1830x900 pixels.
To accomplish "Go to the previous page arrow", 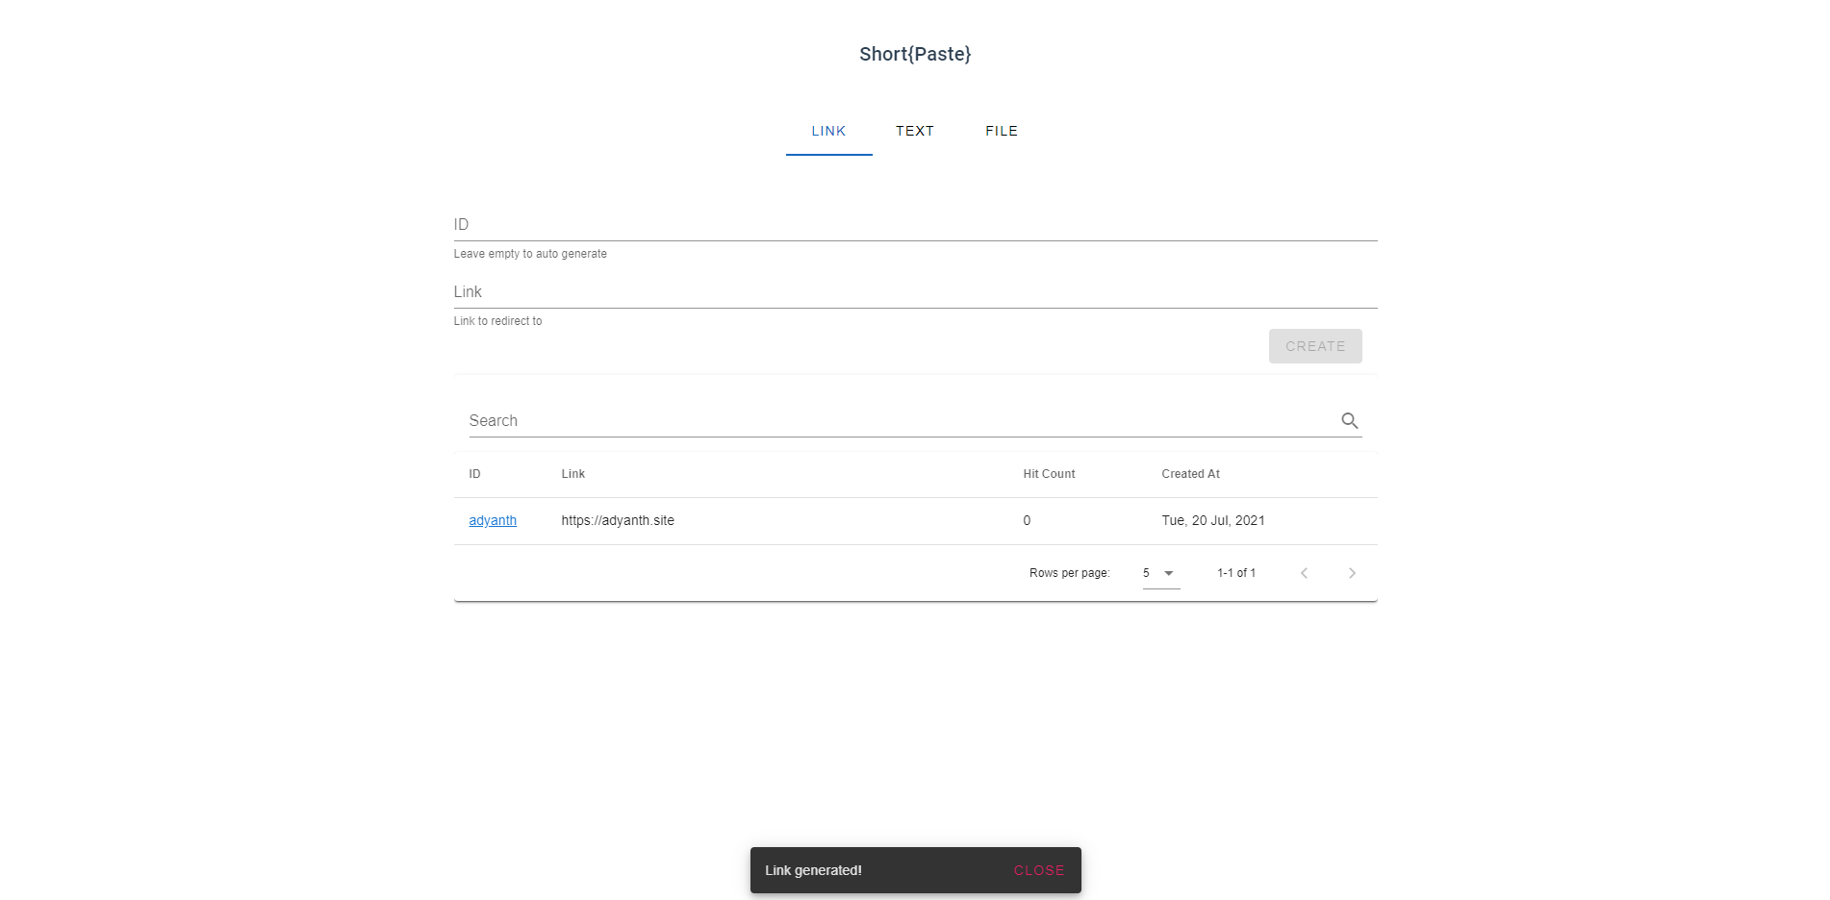I will [1304, 573].
